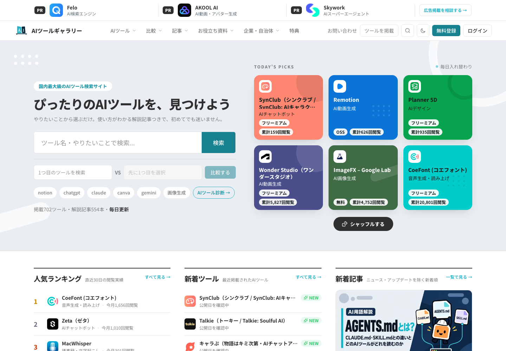The width and height of the screenshot is (506, 351).
Task: Open the お問い合わせ link
Action: point(342,31)
